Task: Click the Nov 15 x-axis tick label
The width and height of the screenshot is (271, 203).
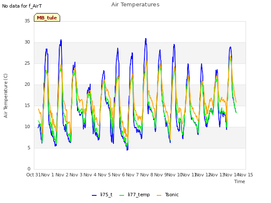Action: 246,175
